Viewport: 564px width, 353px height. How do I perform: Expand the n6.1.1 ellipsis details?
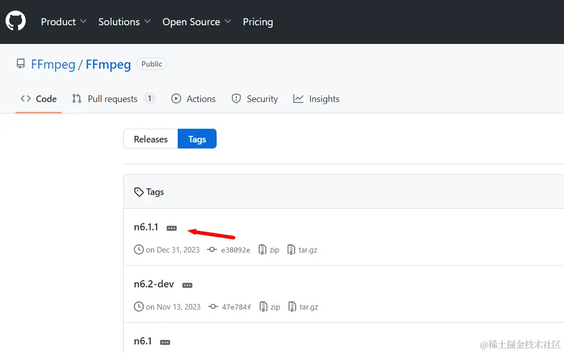coord(172,228)
